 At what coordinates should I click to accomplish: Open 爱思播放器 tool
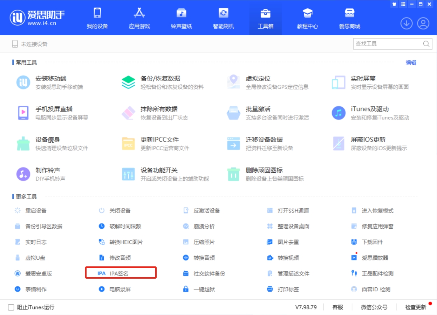coord(370,258)
